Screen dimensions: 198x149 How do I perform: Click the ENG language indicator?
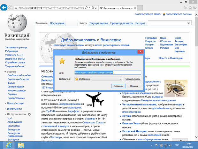click(x=177, y=145)
